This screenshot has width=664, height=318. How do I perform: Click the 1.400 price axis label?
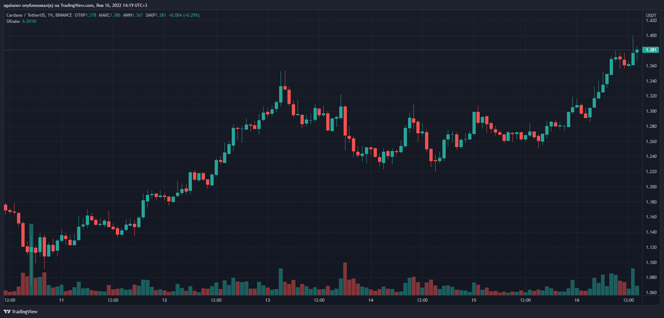(651, 35)
